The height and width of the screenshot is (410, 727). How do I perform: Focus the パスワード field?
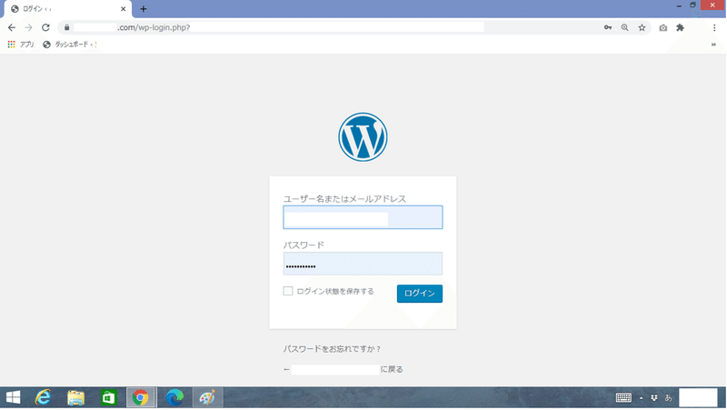point(363,264)
